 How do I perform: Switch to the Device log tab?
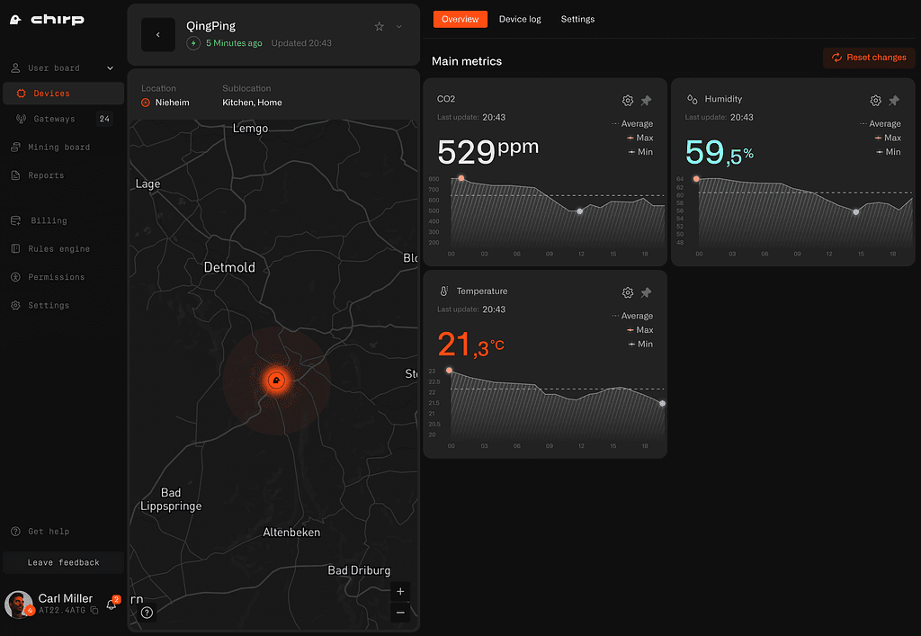pos(520,19)
